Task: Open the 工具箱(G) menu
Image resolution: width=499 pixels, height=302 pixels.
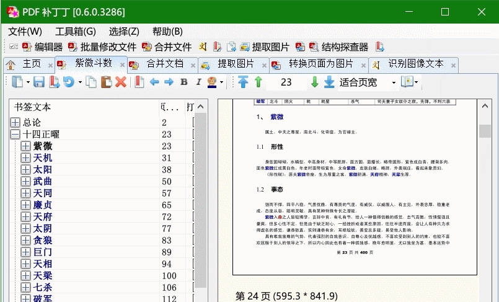Action: point(76,32)
